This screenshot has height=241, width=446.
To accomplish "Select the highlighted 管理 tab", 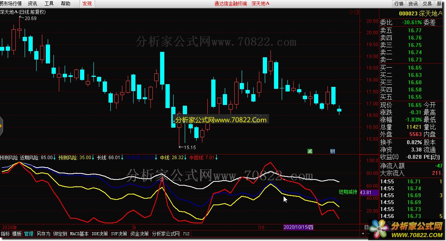I will (29, 234).
